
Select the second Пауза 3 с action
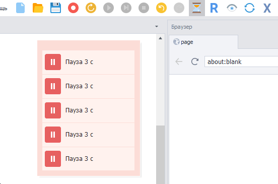coord(88,86)
